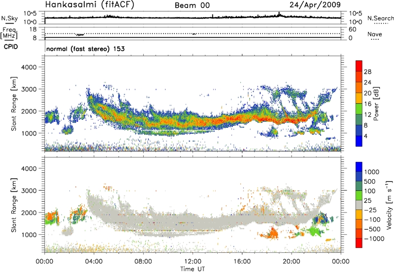The width and height of the screenshot is (394, 272).
Task: Click the blue bottom of Power color bar
Action: [359, 141]
